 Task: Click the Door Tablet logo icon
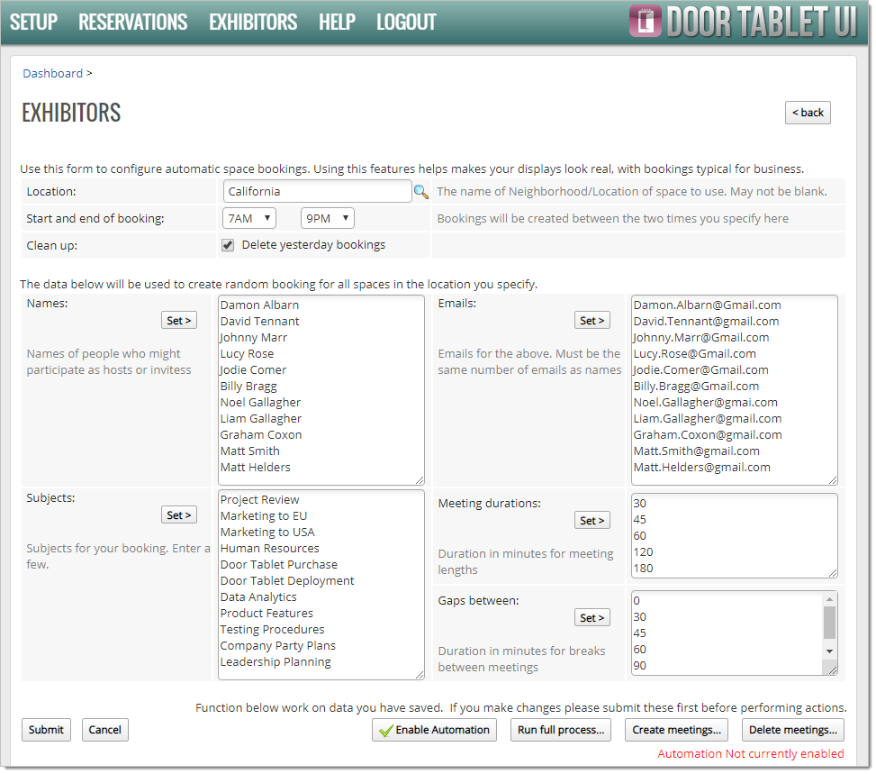coord(644,23)
